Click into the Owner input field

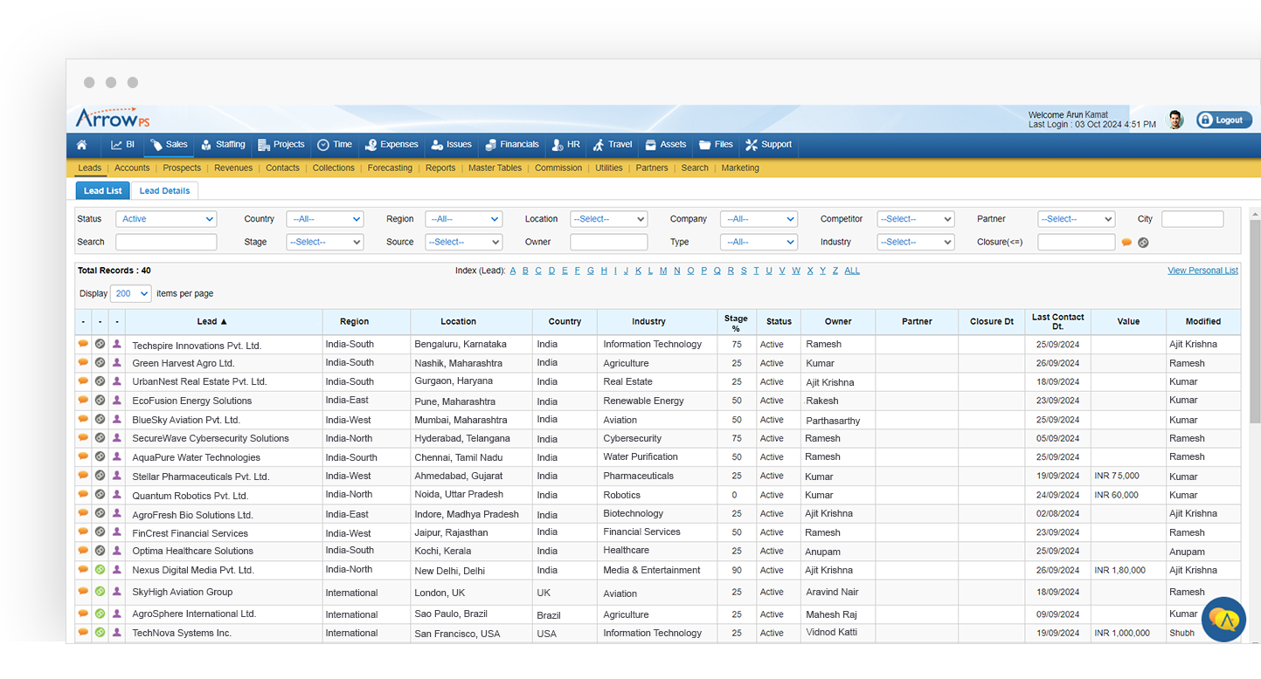pyautogui.click(x=609, y=242)
